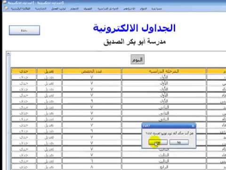Click the حذف column header
Image resolution: width=226 pixels, height=170 pixels.
[24, 71]
